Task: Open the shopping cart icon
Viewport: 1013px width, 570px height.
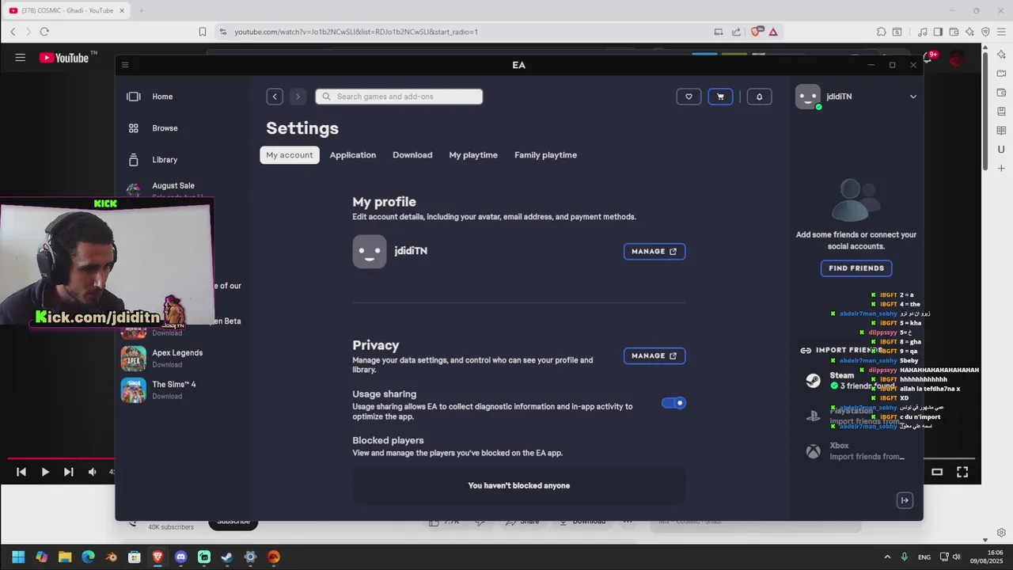Action: pos(720,97)
